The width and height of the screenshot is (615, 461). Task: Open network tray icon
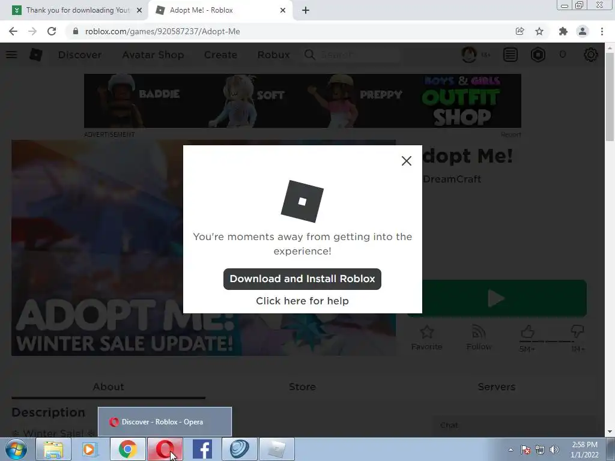(540, 450)
